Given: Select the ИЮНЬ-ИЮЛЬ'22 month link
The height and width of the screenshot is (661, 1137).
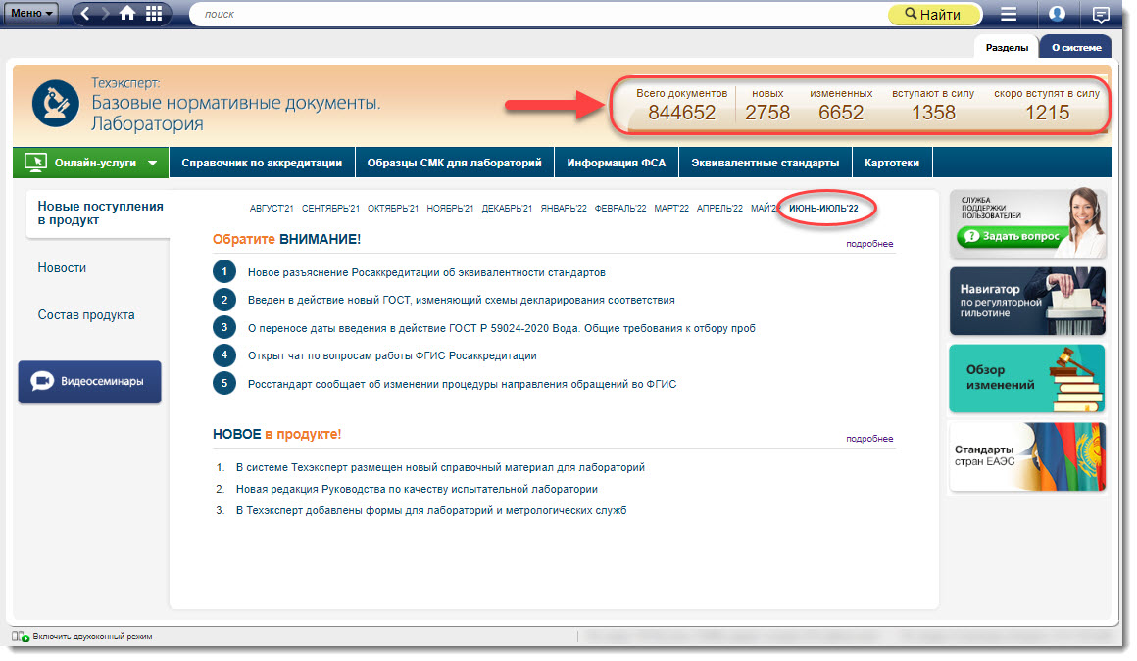Looking at the screenshot, I should pyautogui.click(x=823, y=208).
